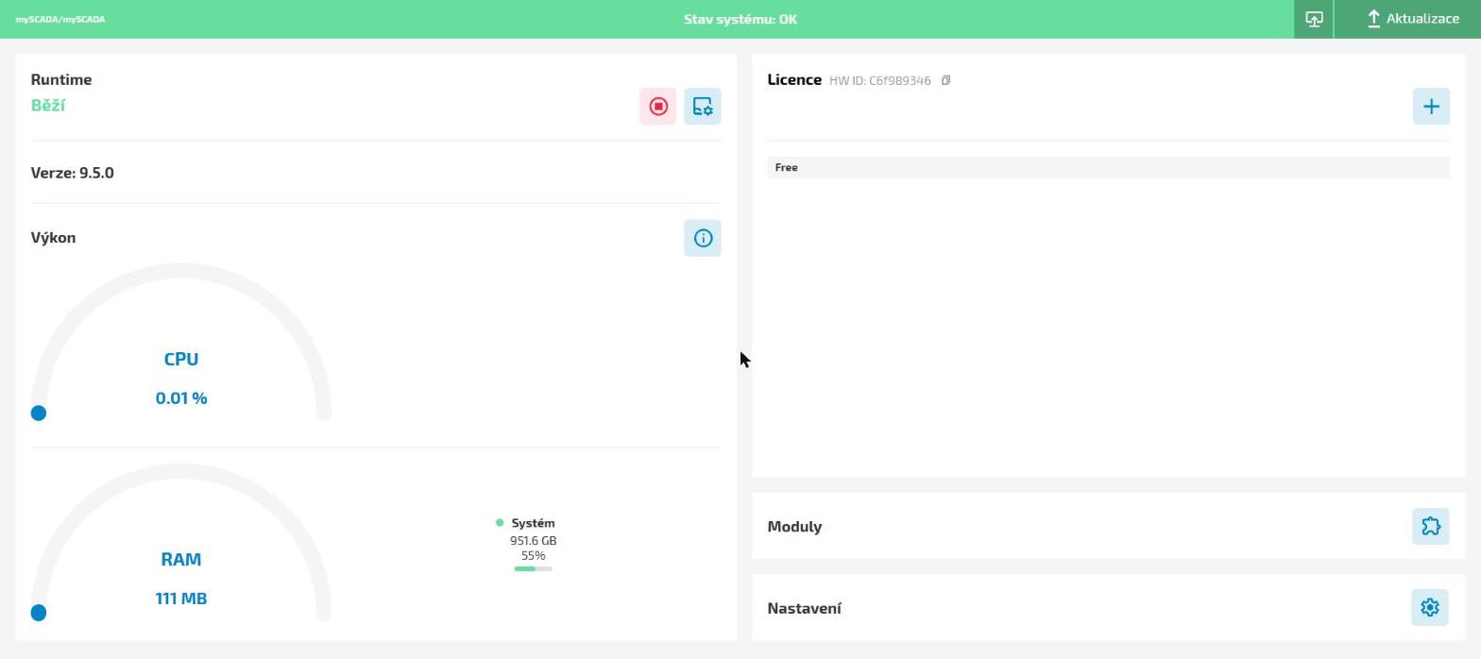Click the Moduly heading
This screenshot has width=1481, height=659.
point(794,527)
